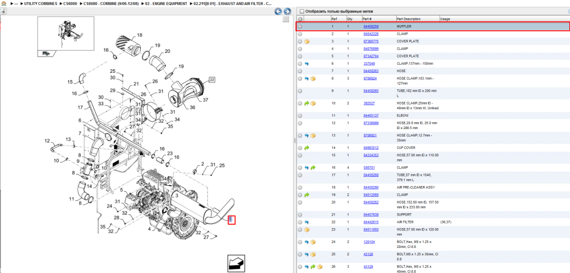Open part number link 9706924
The height and width of the screenshot is (273, 570).
click(370, 78)
